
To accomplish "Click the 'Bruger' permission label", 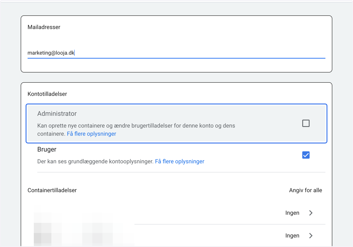I will tap(47, 149).
